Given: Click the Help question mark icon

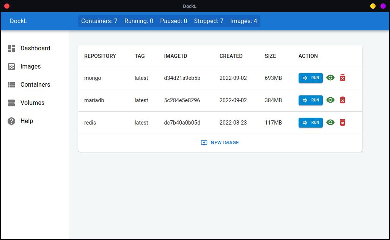Looking at the screenshot, I should tap(11, 121).
